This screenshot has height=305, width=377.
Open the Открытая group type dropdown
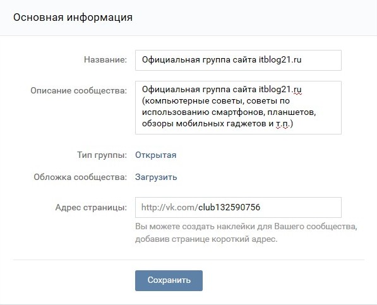pos(156,155)
